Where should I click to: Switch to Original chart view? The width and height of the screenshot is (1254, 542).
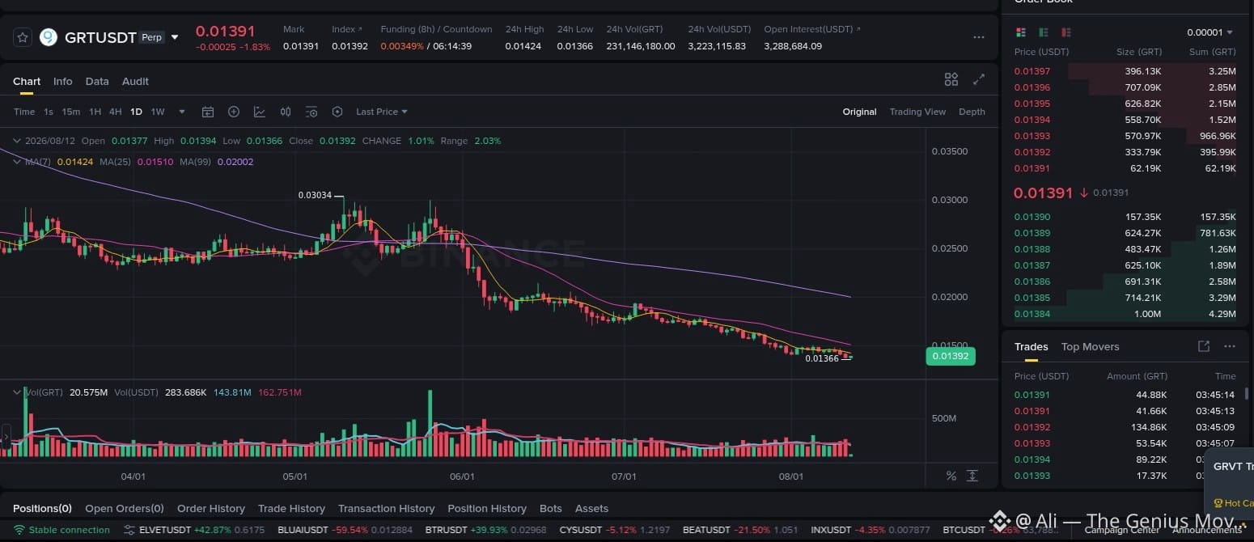click(859, 112)
